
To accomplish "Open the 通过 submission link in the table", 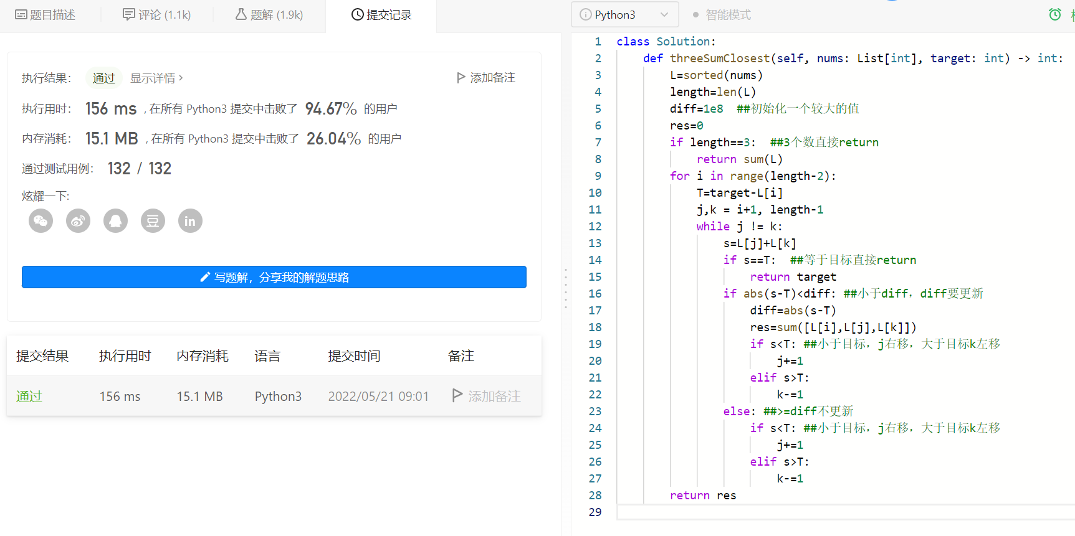I will click(x=29, y=397).
